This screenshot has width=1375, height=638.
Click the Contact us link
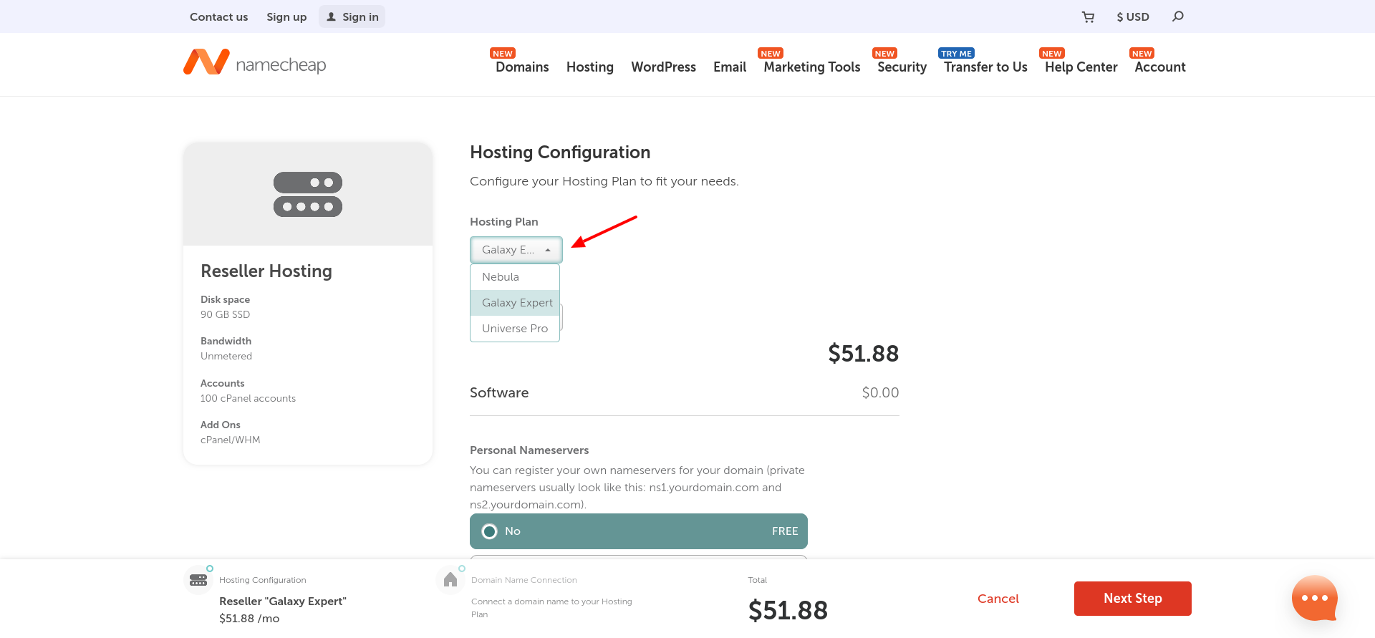point(218,17)
